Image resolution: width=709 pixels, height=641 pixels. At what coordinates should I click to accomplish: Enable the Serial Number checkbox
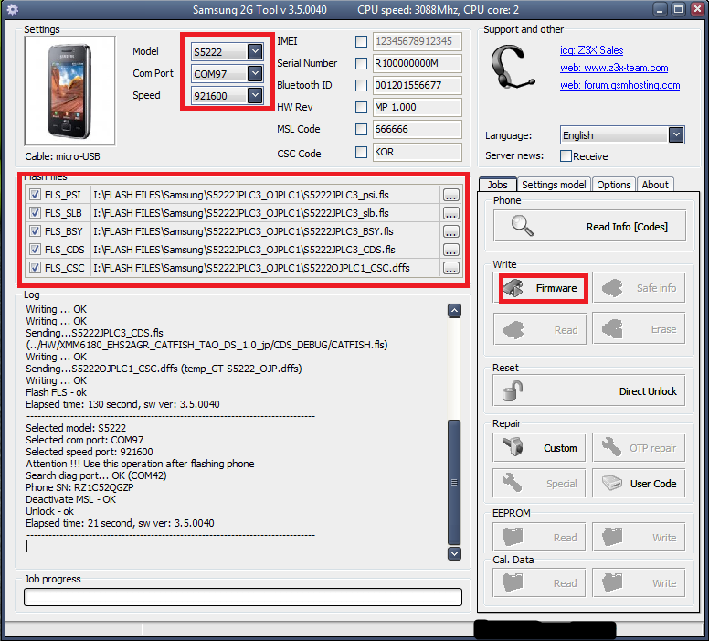[361, 63]
